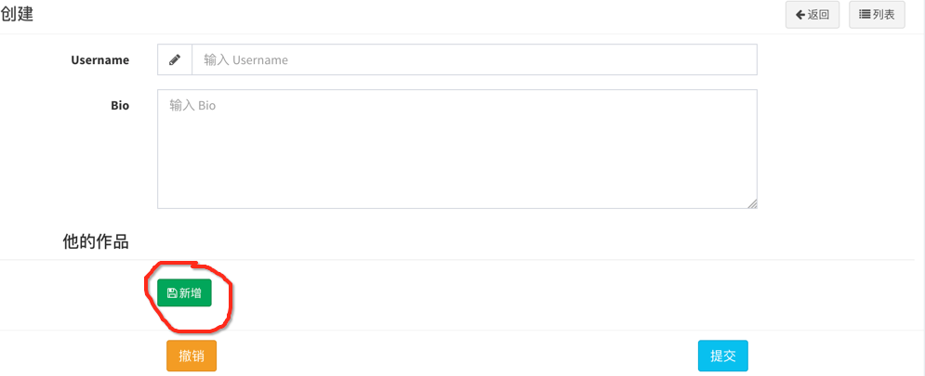Open the 列表 list view button

(x=877, y=15)
